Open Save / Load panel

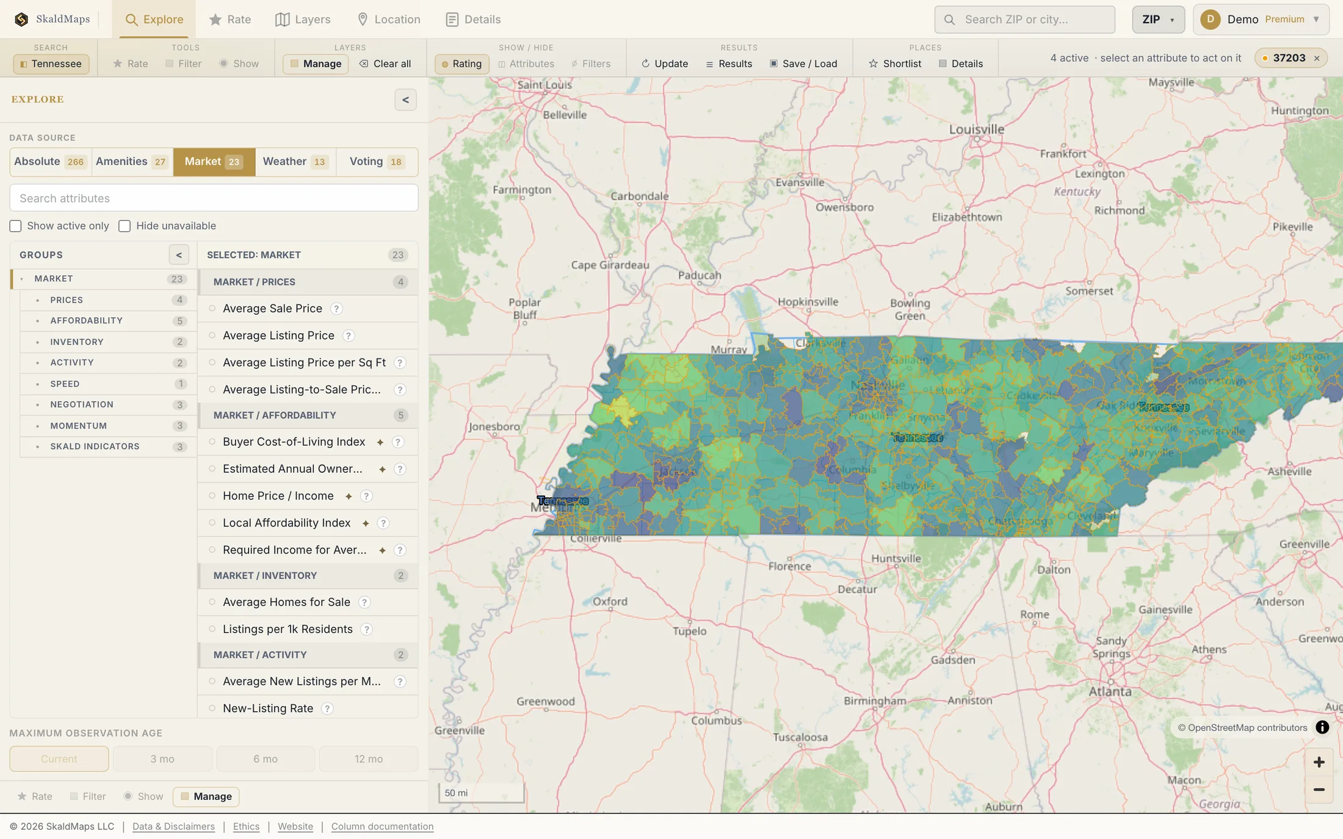(x=803, y=63)
